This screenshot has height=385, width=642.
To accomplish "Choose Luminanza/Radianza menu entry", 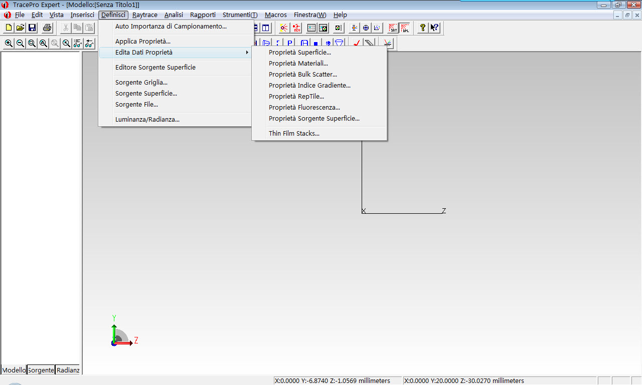I will point(176,119).
